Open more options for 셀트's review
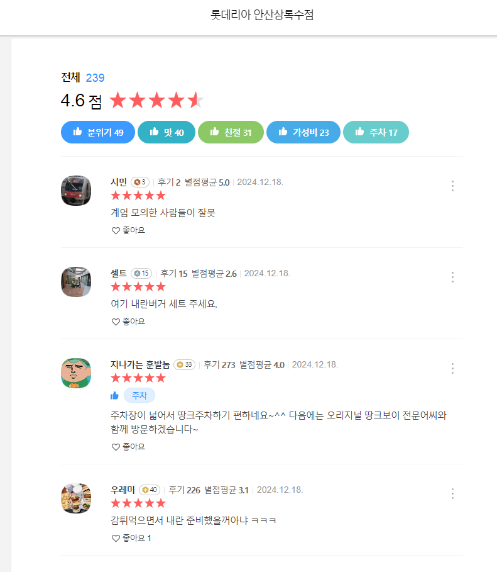Viewport: 497px width, 572px height. (x=452, y=277)
